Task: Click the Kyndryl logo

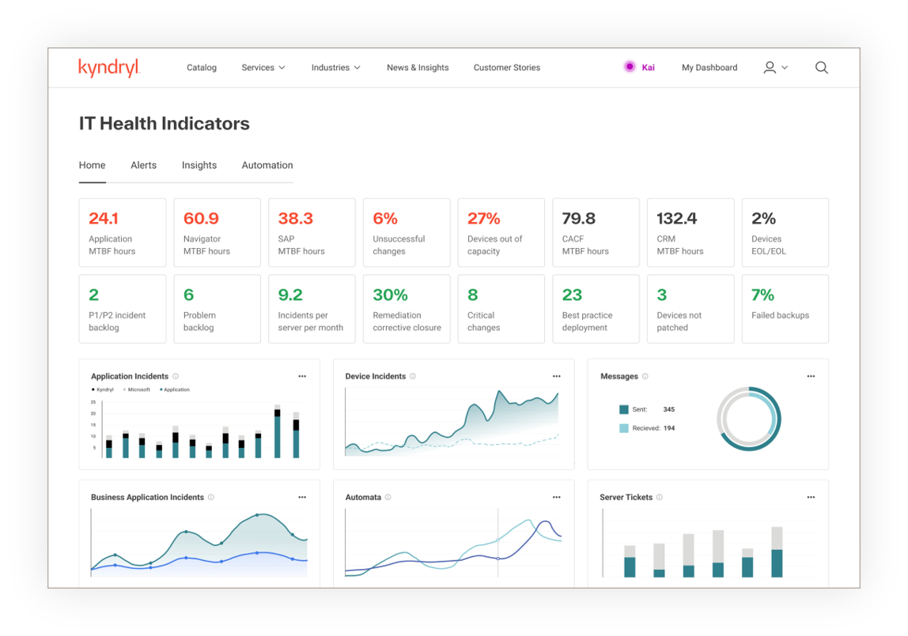Action: click(x=109, y=68)
